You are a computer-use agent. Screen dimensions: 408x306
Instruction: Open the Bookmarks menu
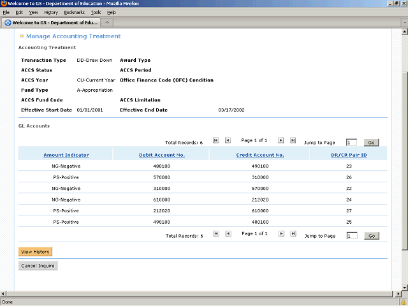click(74, 12)
